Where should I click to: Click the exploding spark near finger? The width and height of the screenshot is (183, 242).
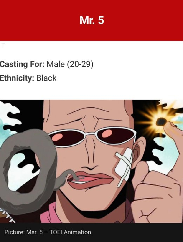coord(161,122)
